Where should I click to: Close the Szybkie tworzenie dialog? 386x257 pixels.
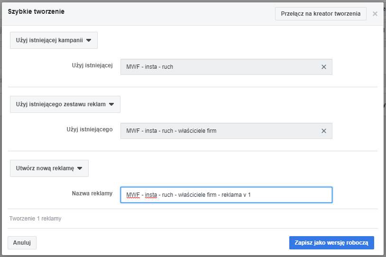pos(375,14)
